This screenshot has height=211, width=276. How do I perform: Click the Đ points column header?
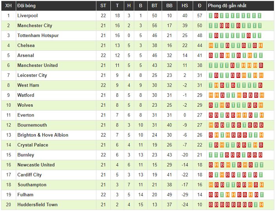[x=200, y=6]
